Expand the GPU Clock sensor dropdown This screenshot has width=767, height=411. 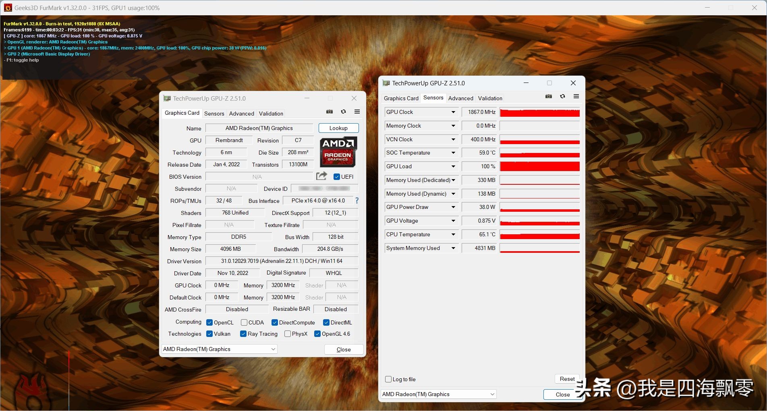click(453, 112)
